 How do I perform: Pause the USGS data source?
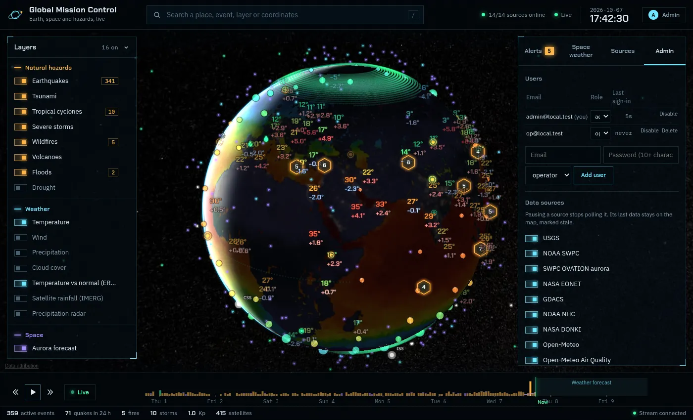[532, 238]
